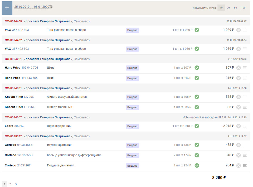The height and width of the screenshot is (187, 253).
Task: Open row menu for Corteco 01036165B
Action: tap(245, 145)
